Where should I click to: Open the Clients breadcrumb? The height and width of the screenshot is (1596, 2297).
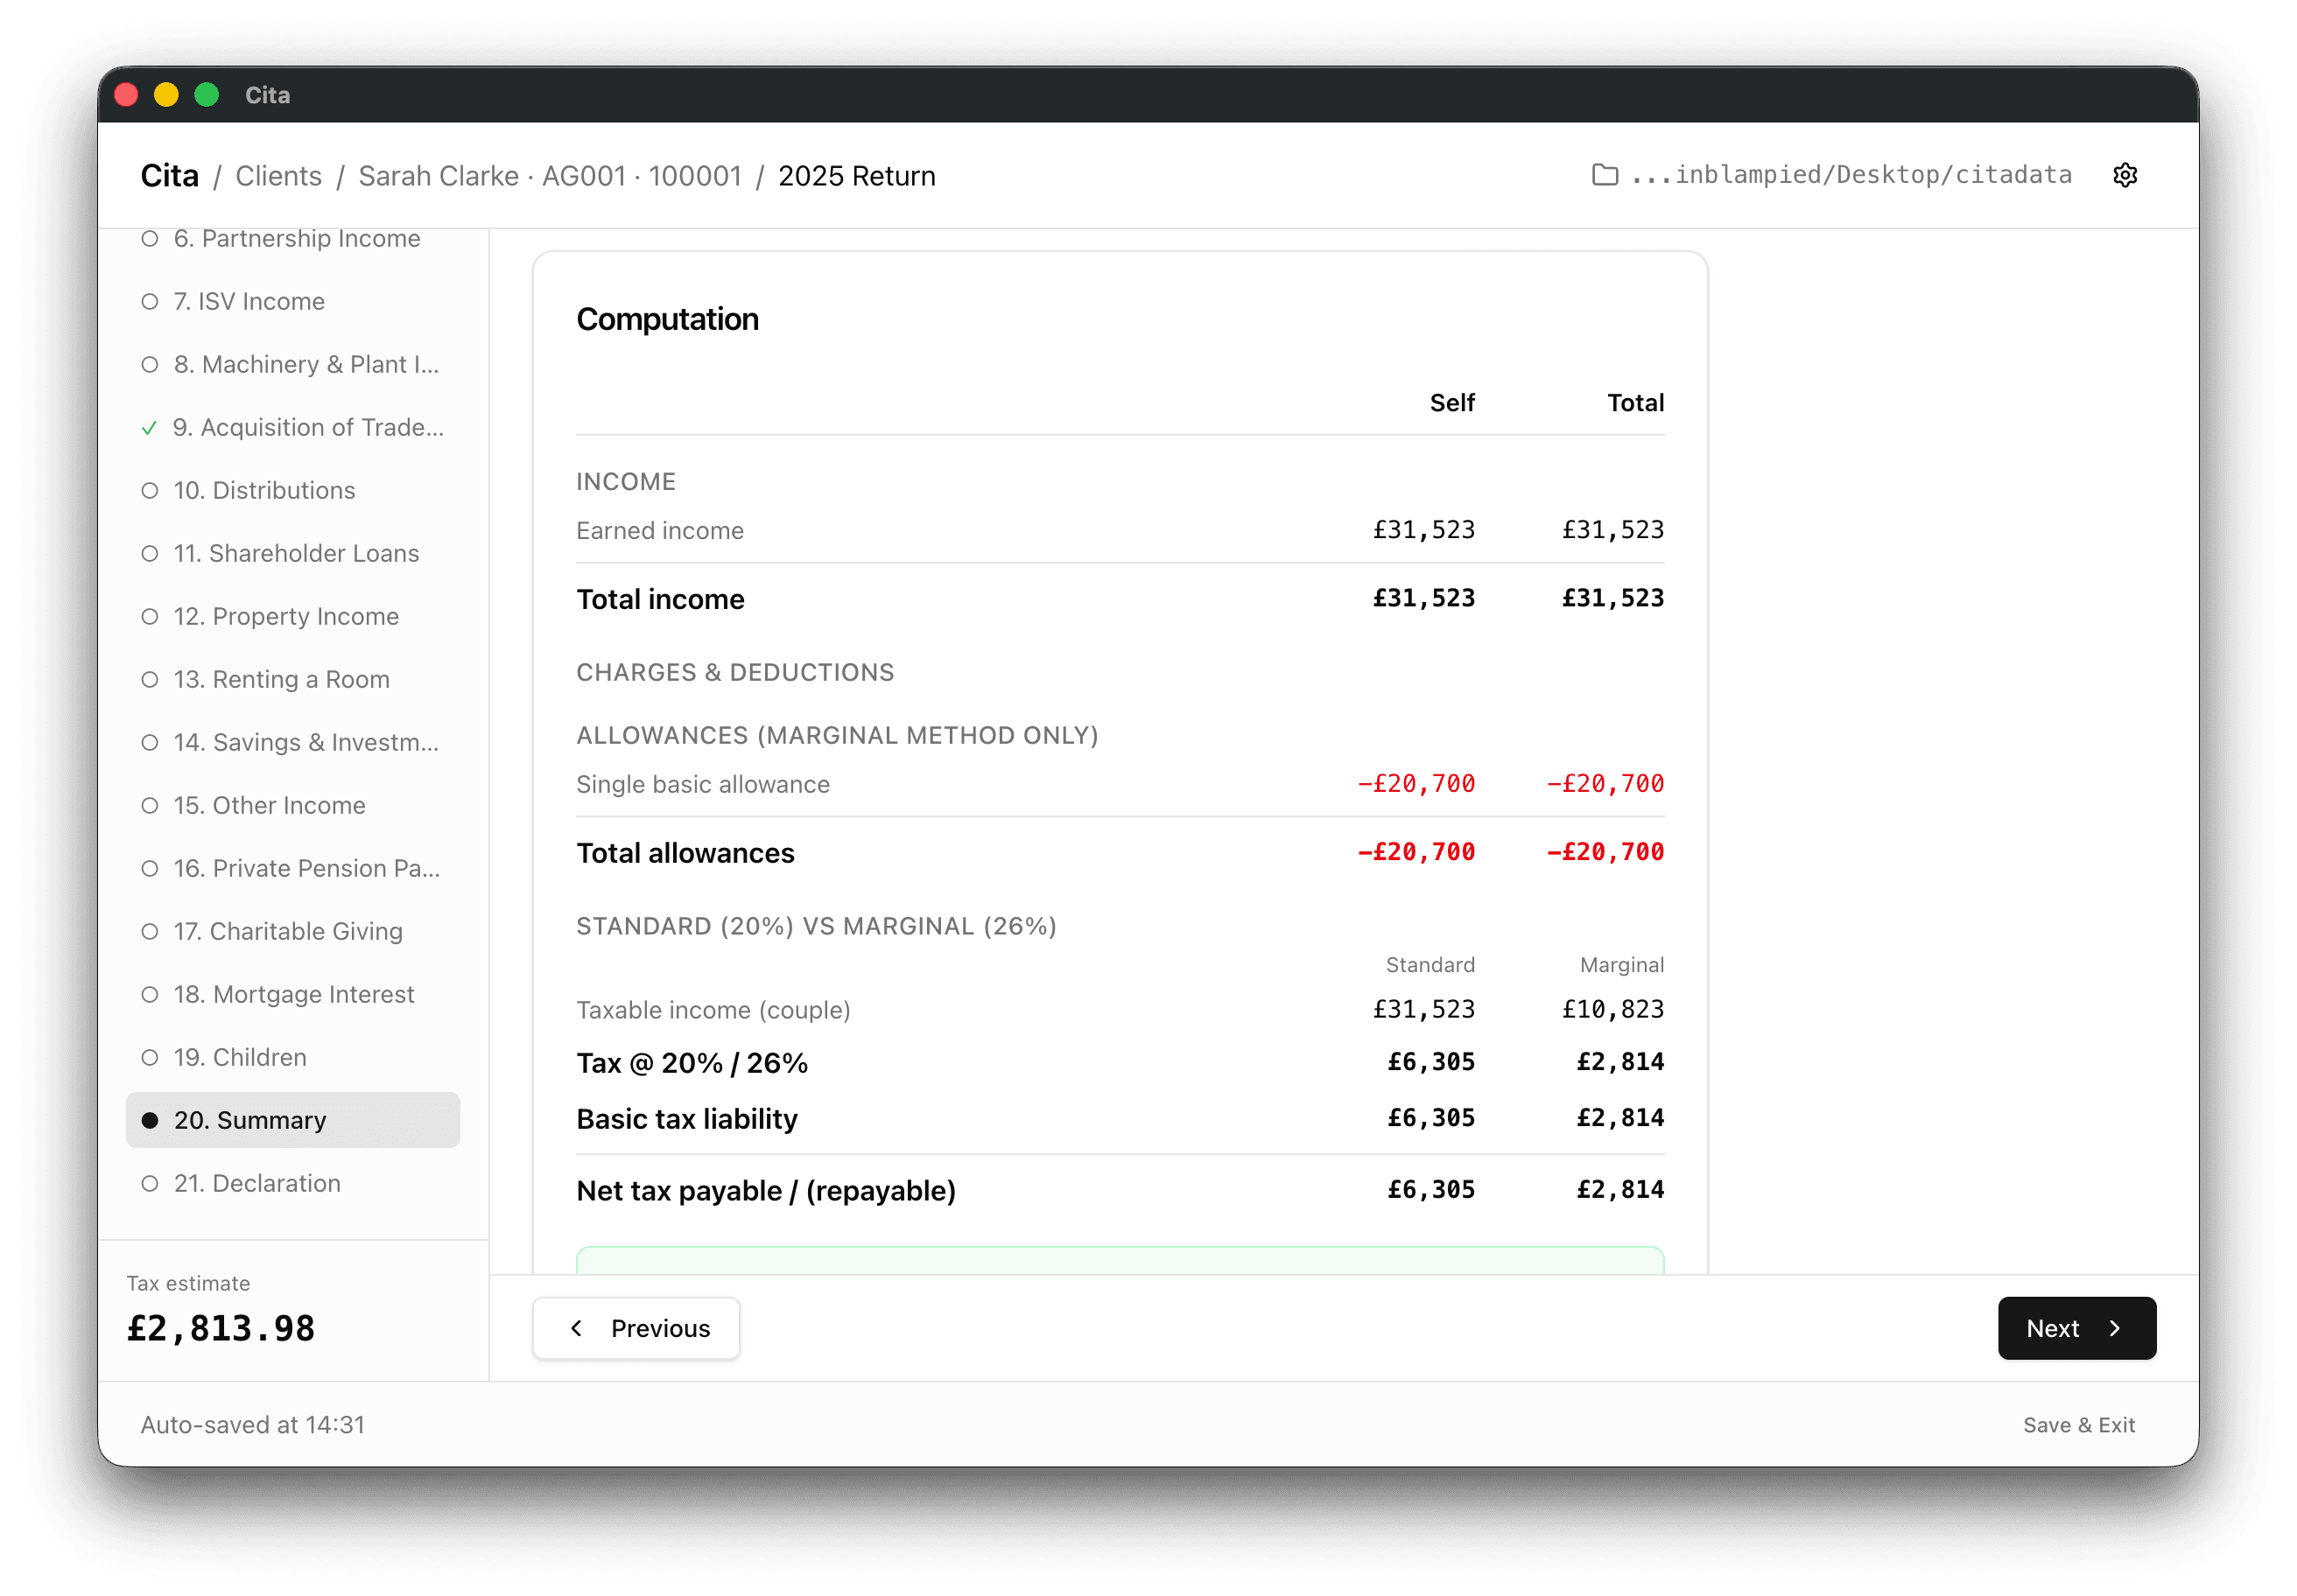pyautogui.click(x=278, y=176)
